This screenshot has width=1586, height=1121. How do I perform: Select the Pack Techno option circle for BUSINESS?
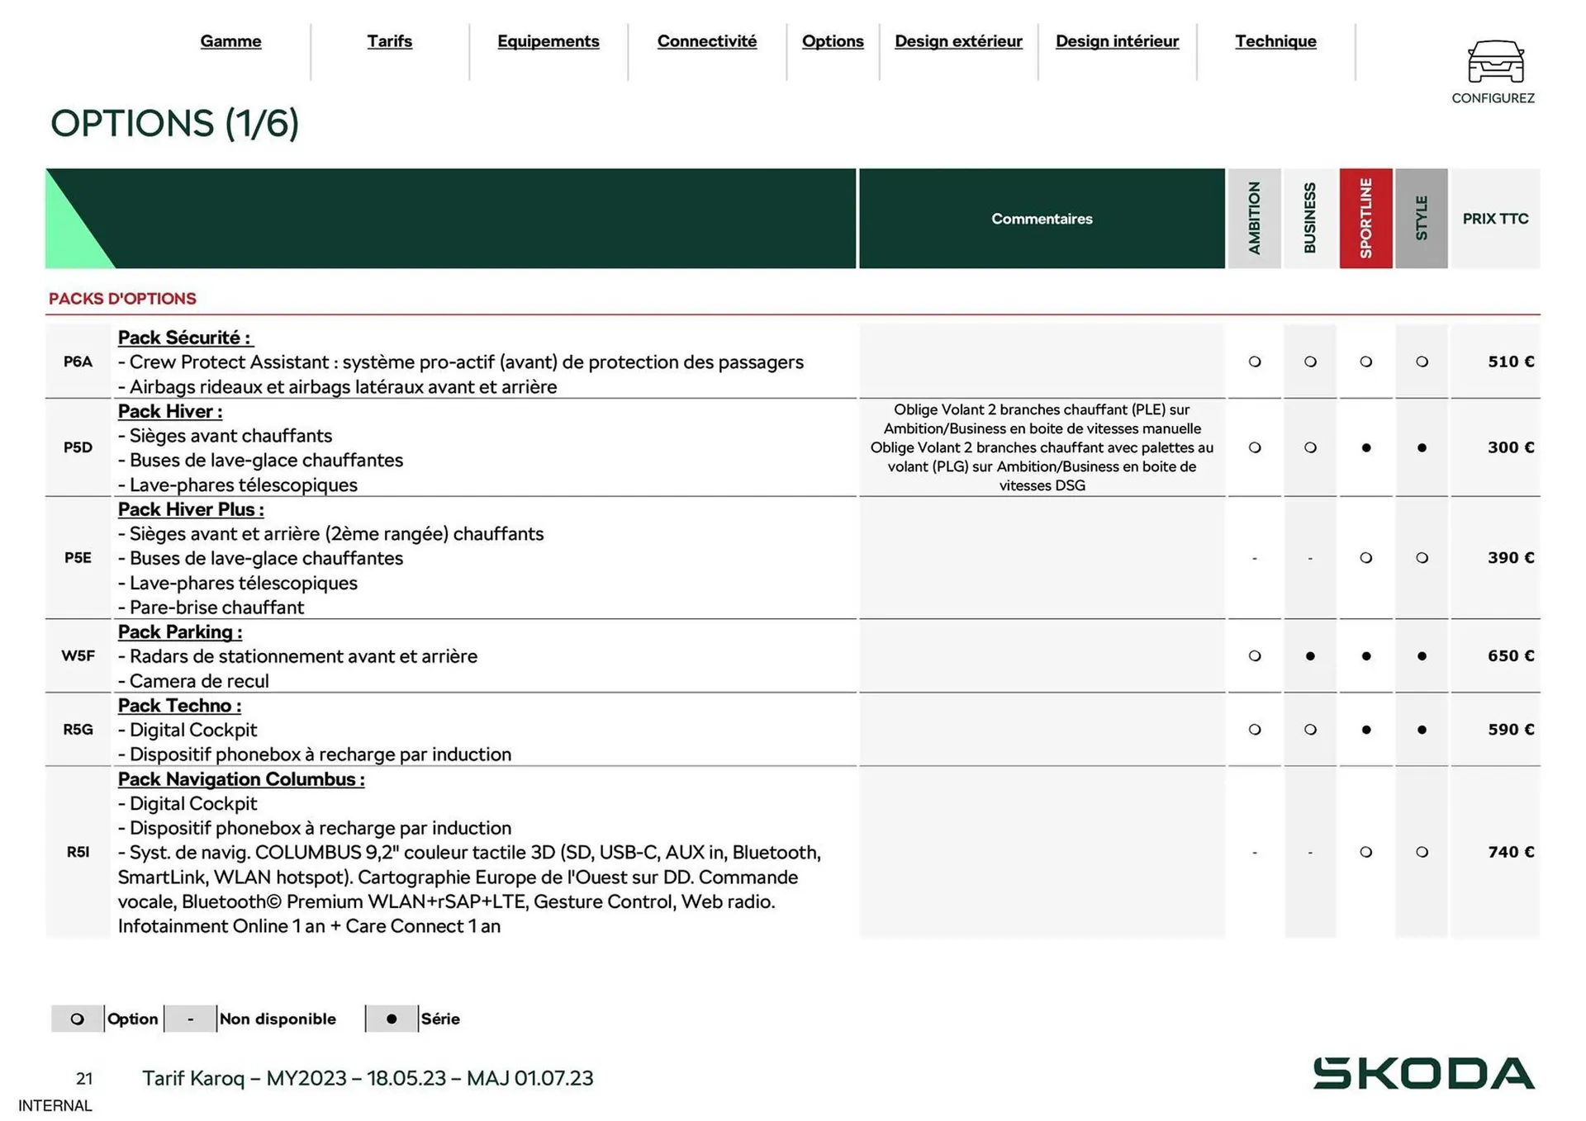(x=1310, y=730)
